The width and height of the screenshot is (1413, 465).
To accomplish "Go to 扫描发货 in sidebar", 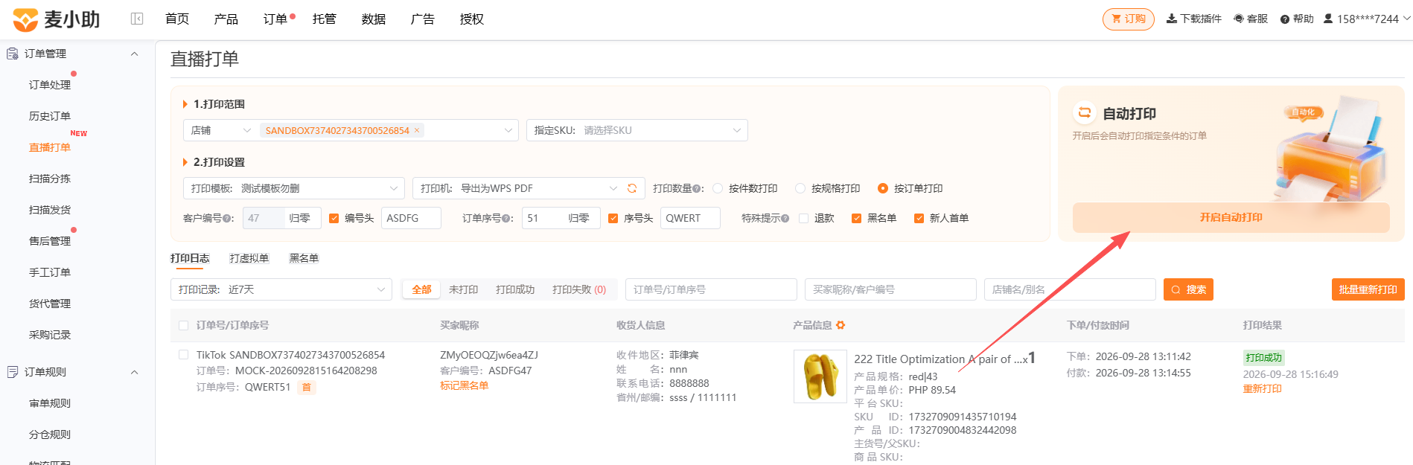I will pos(50,210).
